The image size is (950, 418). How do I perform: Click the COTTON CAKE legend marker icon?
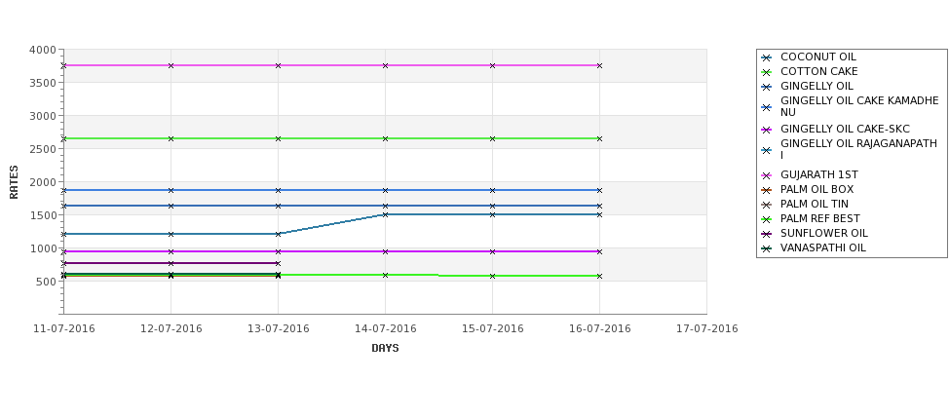pyautogui.click(x=767, y=72)
